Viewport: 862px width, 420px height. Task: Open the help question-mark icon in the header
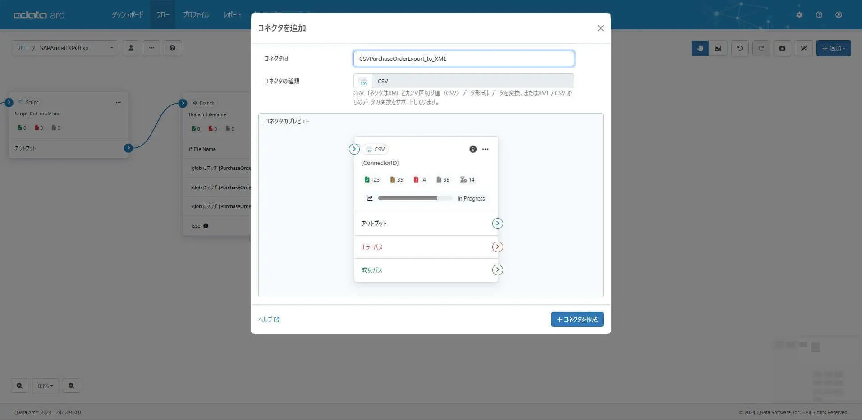(819, 15)
